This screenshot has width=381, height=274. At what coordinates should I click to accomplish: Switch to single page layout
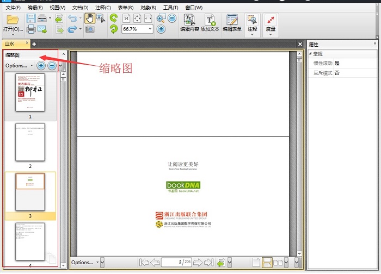pos(256,263)
